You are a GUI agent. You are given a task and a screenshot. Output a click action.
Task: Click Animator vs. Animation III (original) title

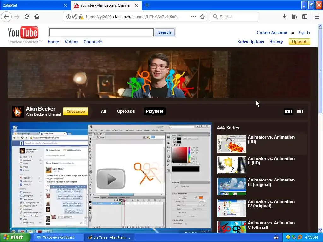(271, 182)
